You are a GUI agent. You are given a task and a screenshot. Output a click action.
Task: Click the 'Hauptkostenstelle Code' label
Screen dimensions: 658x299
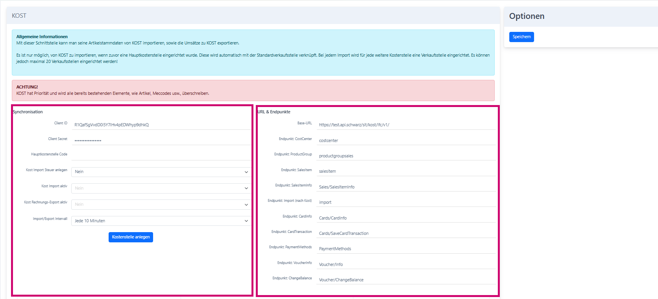coord(49,154)
